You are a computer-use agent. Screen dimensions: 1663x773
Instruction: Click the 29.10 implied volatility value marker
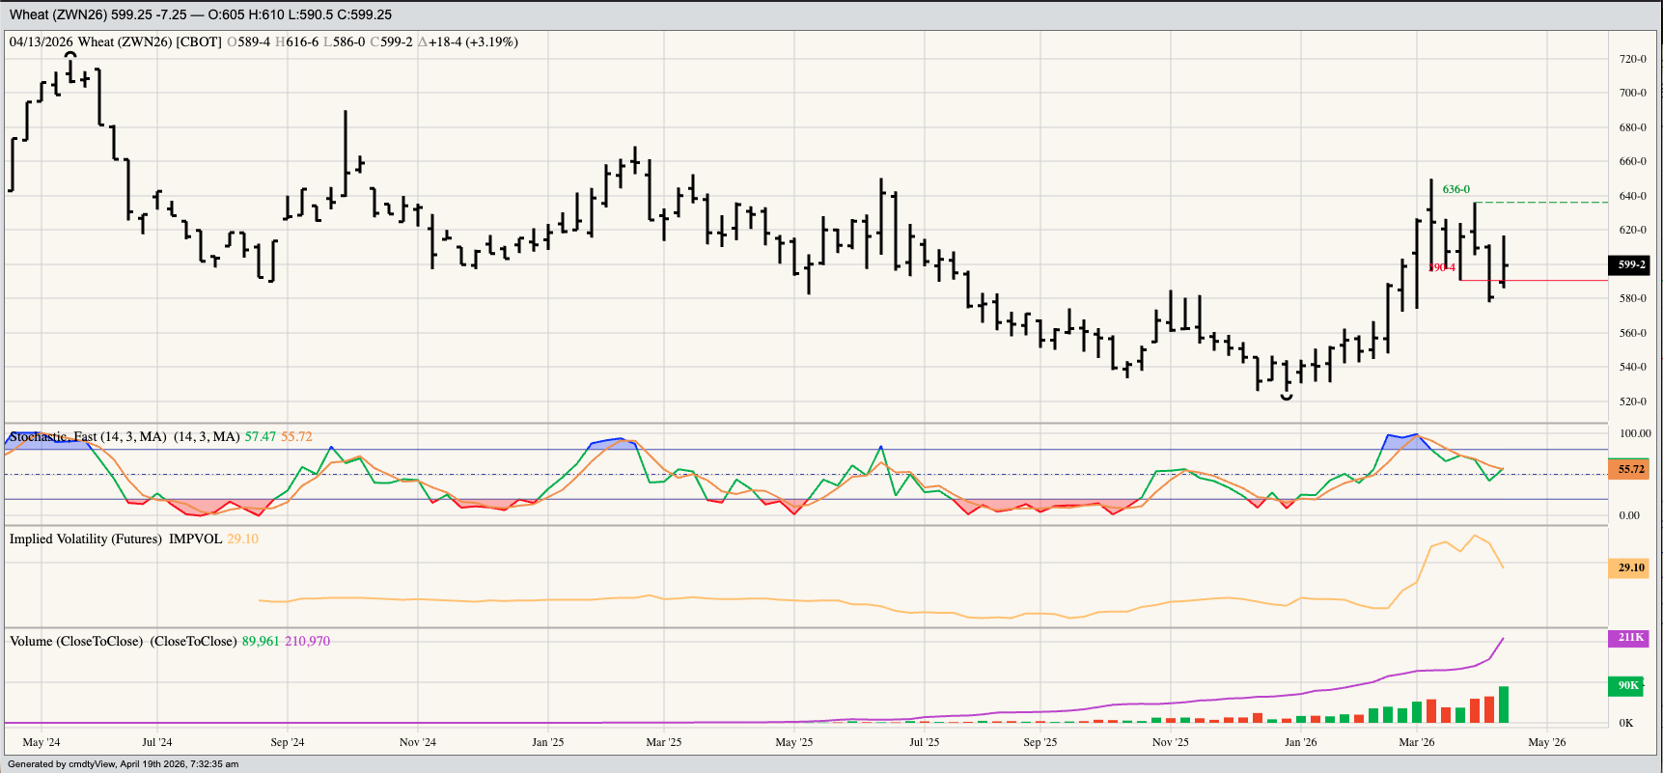[1630, 567]
